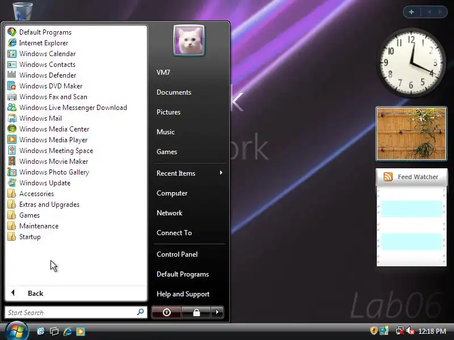Image resolution: width=454 pixels, height=340 pixels.
Task: Launch Windows Media Player from programs list
Action: pos(12,139)
